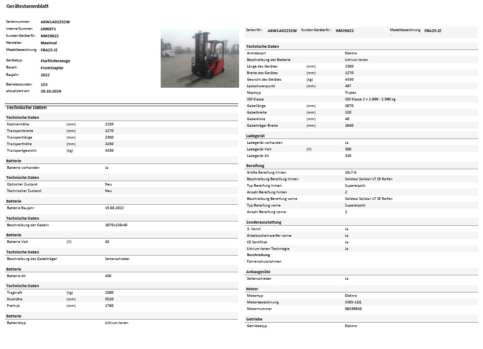This screenshot has width=483, height=349.
Task: Click the Hersteller value Maximal
Action: tap(49, 43)
